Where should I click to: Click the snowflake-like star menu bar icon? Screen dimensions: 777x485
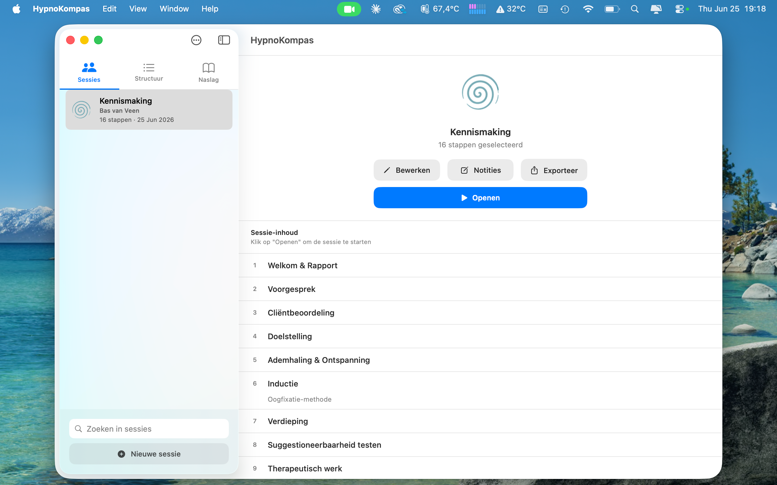tap(376, 9)
